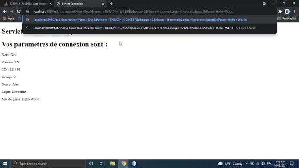The image size is (299, 168).
Task: Click the bookmark icon beside Apps
Action: click(19, 19)
